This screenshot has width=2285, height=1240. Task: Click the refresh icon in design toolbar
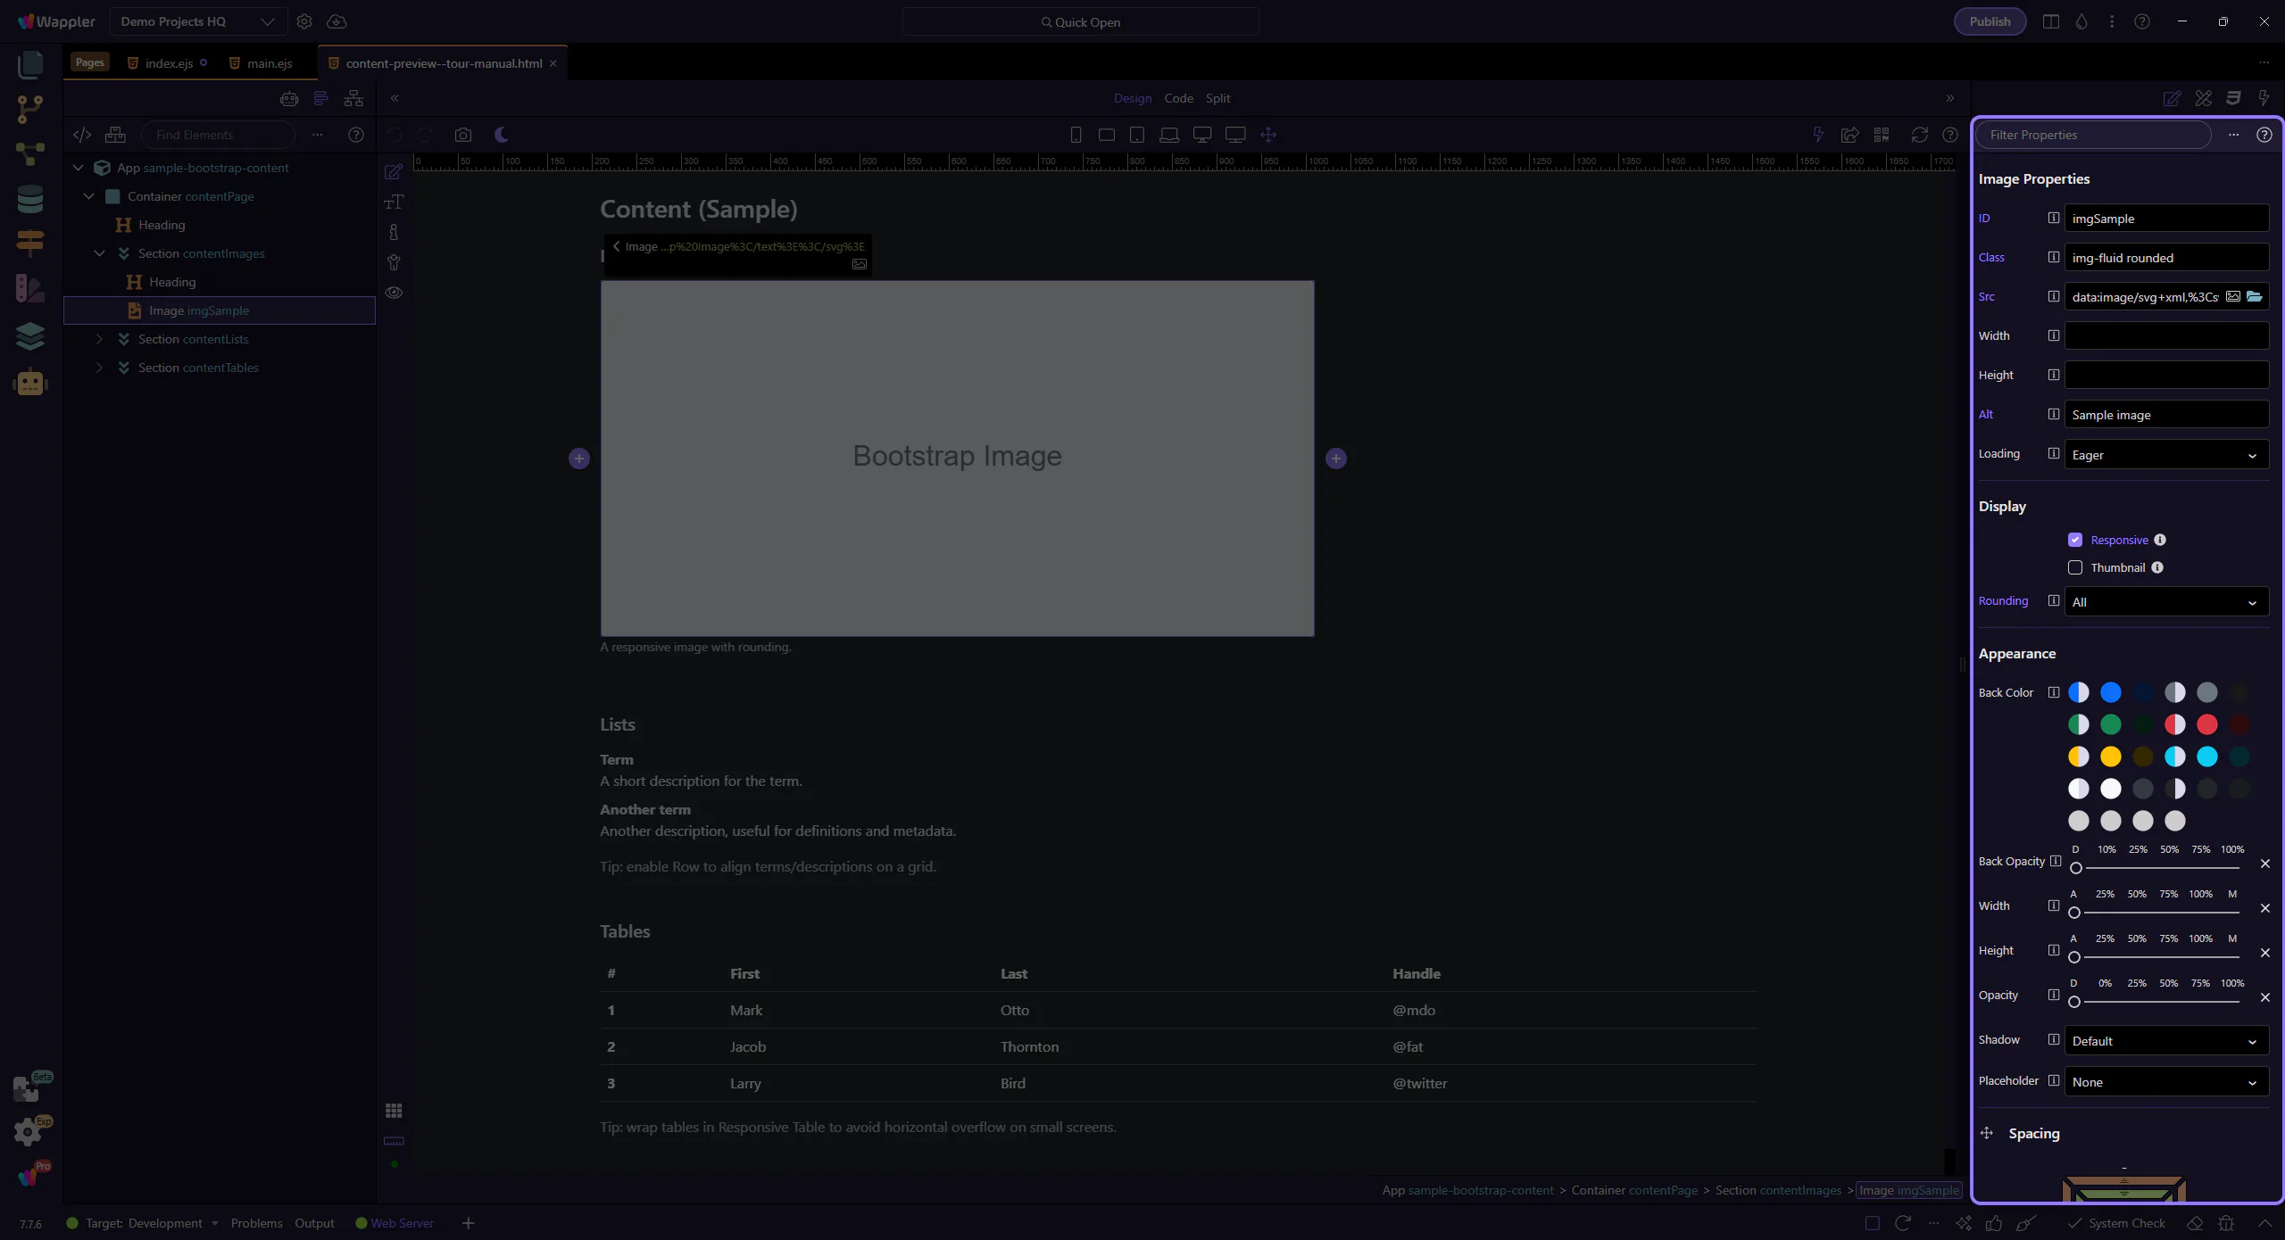[x=1919, y=135]
